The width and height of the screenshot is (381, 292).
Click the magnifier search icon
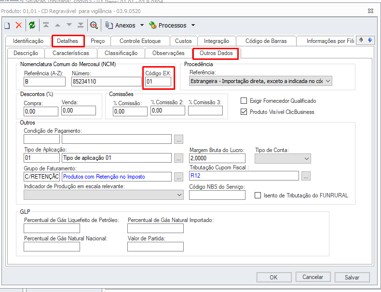pos(94,25)
